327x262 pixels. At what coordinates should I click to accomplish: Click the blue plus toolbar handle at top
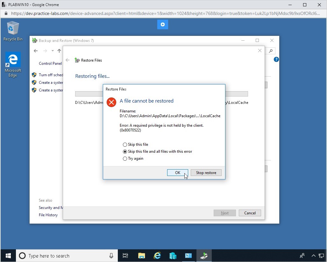[163, 24]
